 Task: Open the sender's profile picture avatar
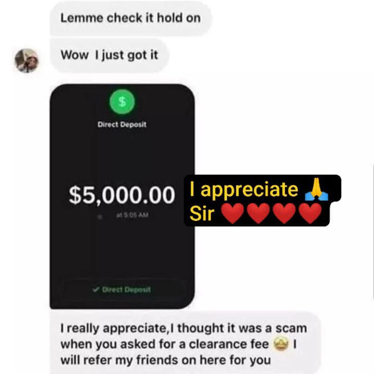pyautogui.click(x=26, y=61)
